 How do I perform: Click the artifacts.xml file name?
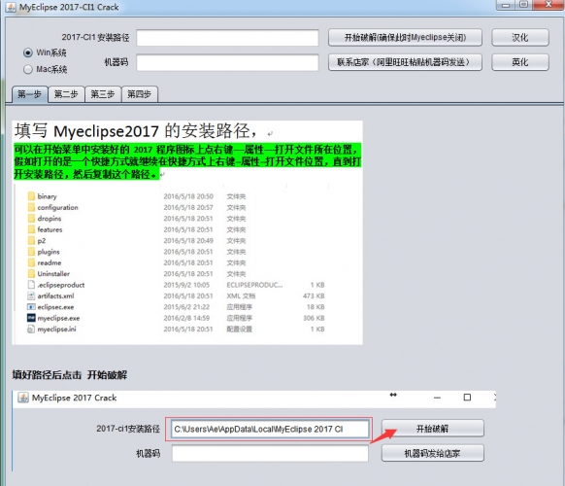pyautogui.click(x=56, y=295)
